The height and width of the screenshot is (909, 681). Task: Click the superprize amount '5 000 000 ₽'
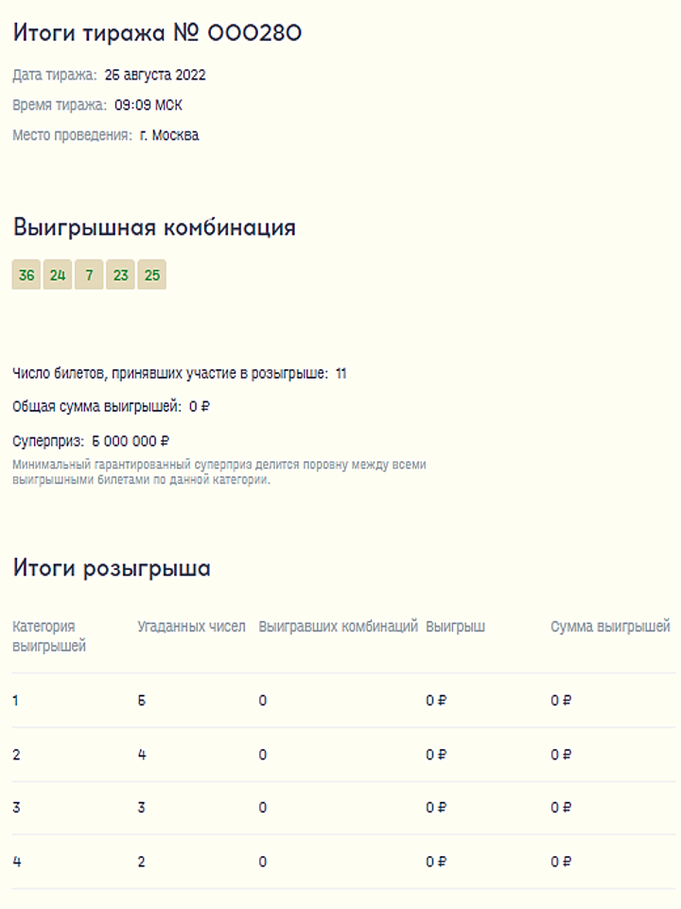131,441
